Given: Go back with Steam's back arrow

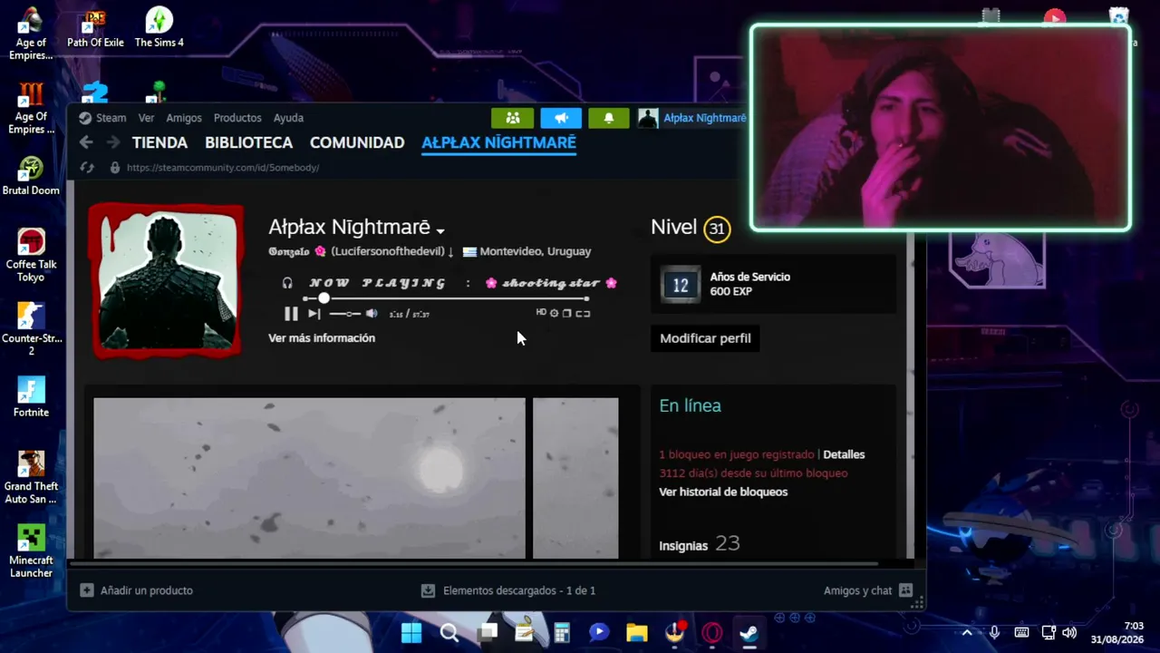Looking at the screenshot, I should pyautogui.click(x=86, y=142).
